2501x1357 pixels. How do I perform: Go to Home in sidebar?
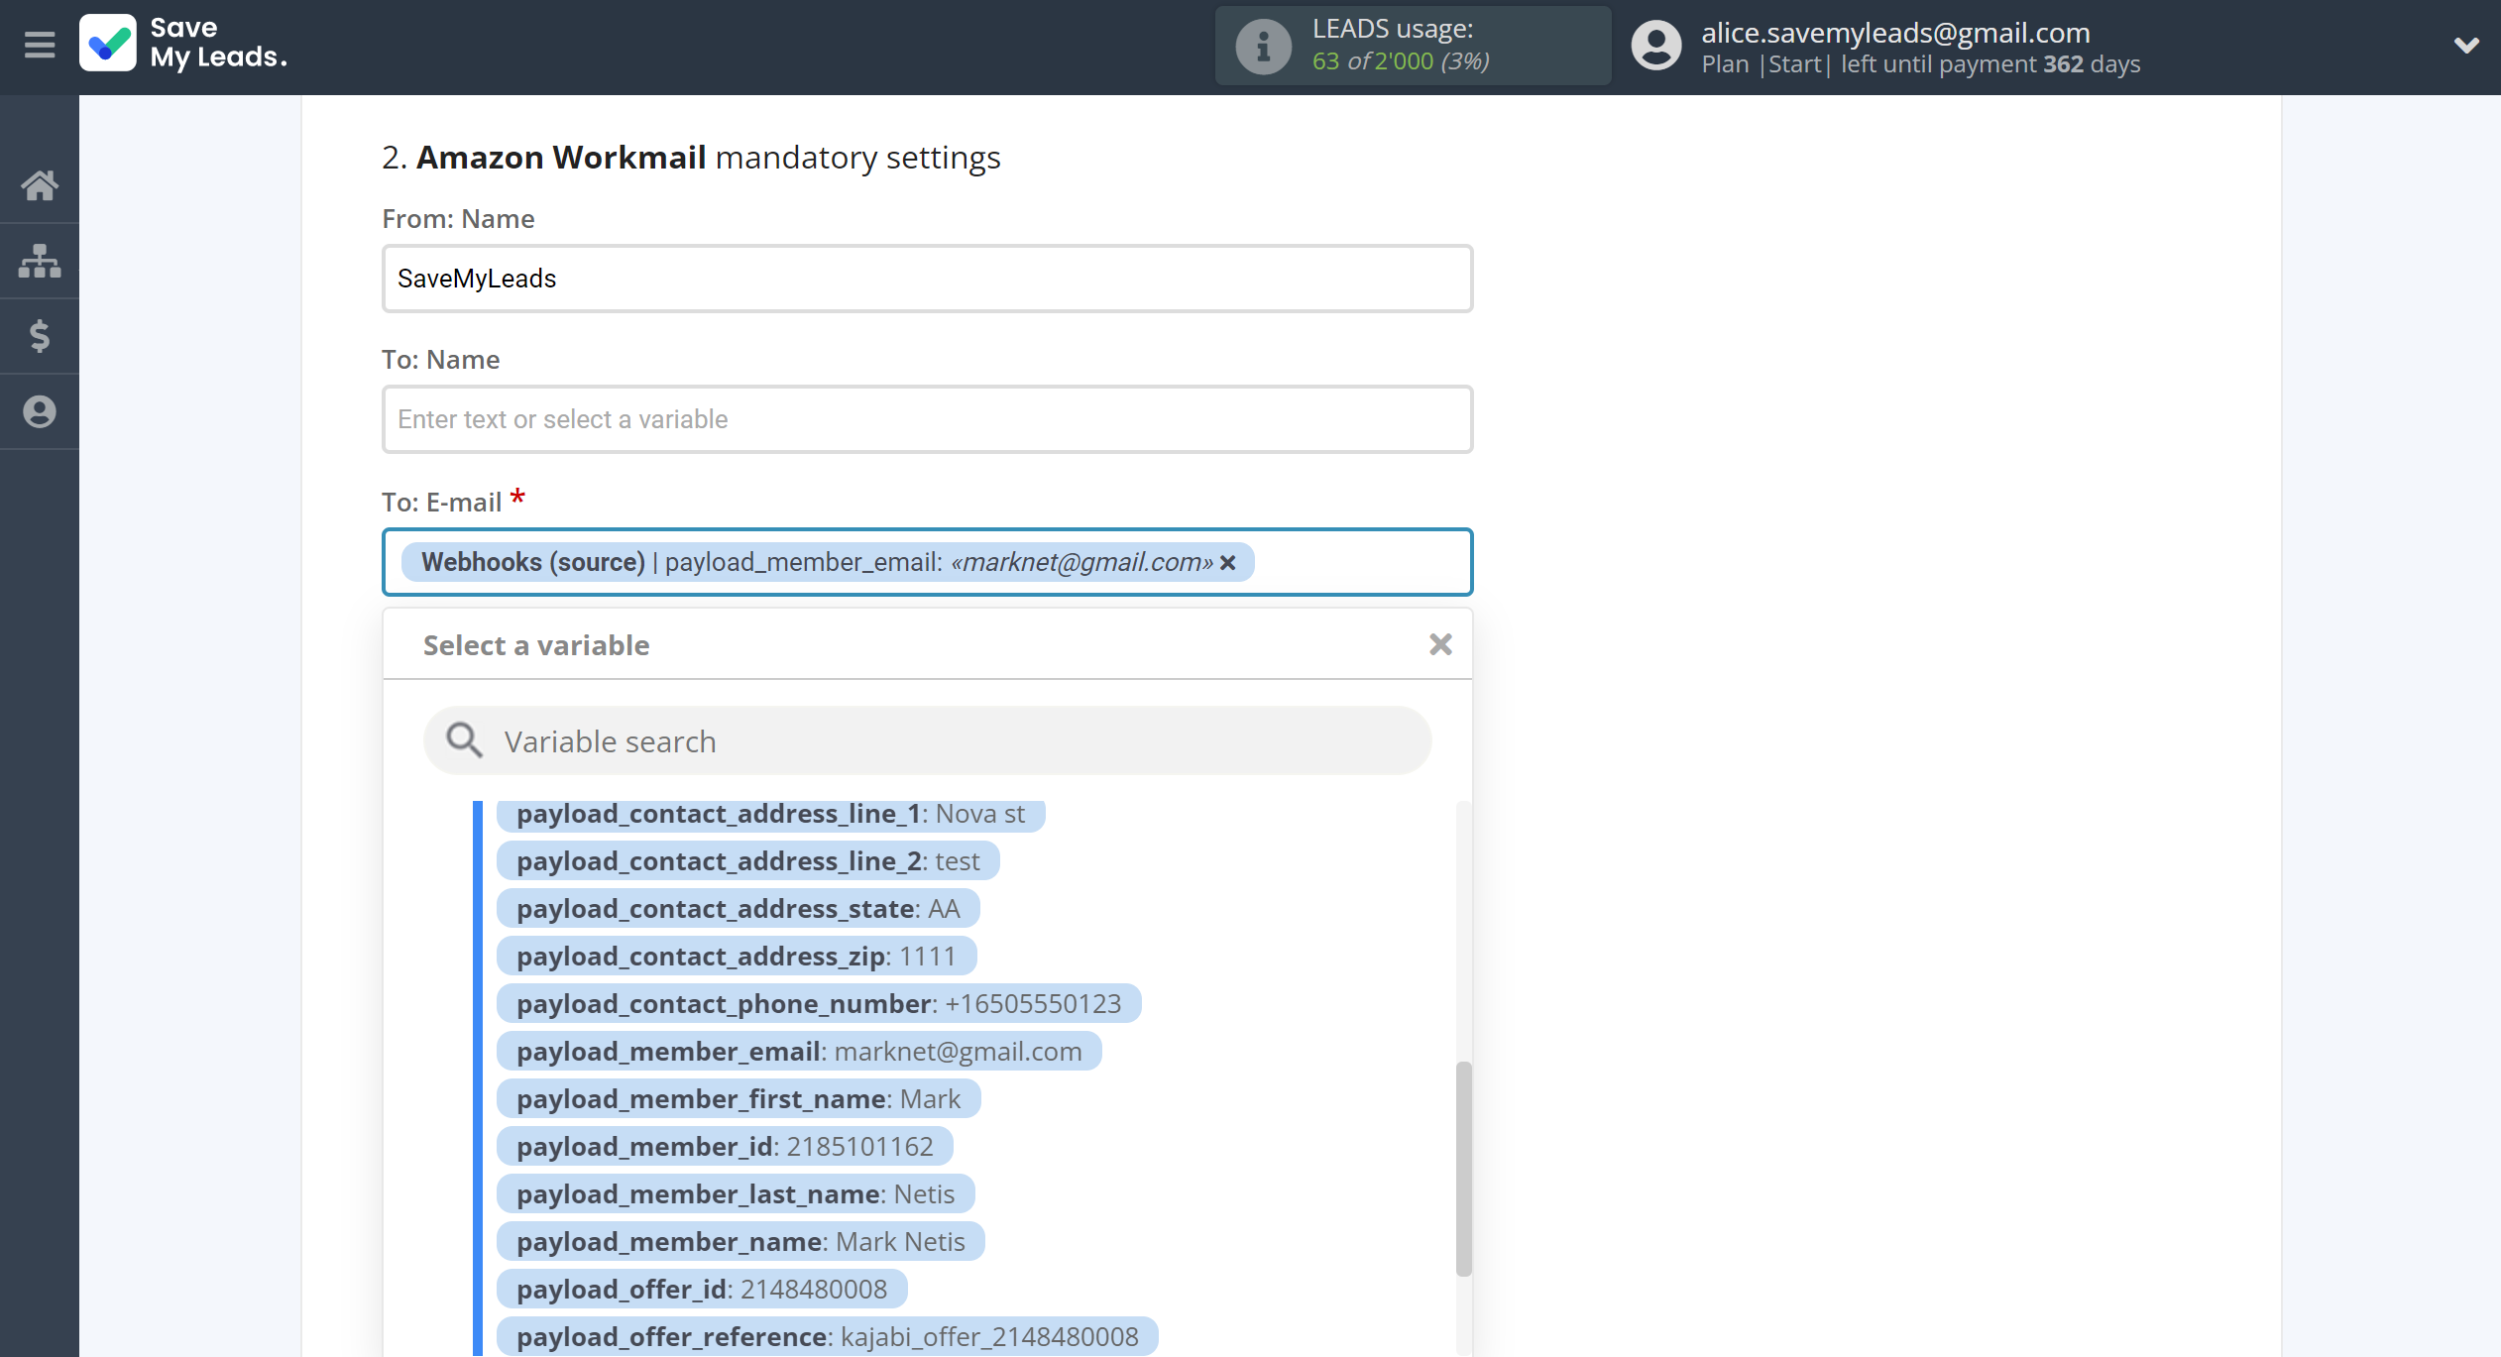(40, 185)
